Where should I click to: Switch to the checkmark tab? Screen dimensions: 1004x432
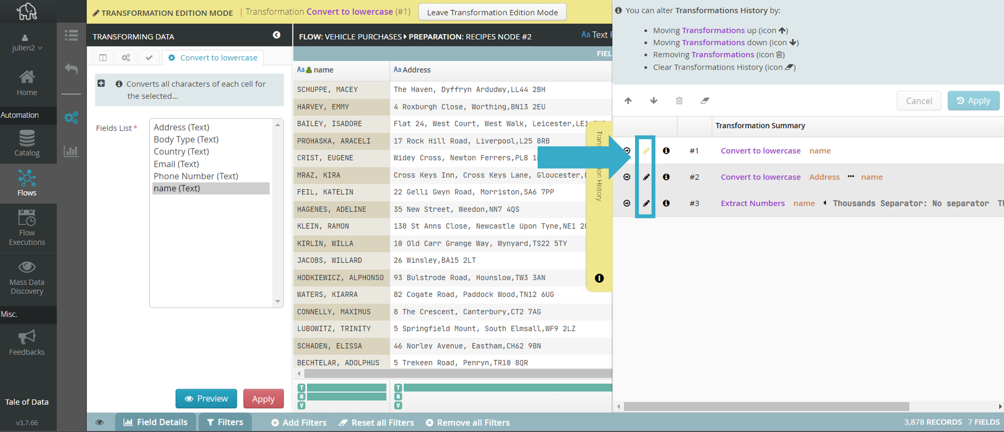coord(149,58)
